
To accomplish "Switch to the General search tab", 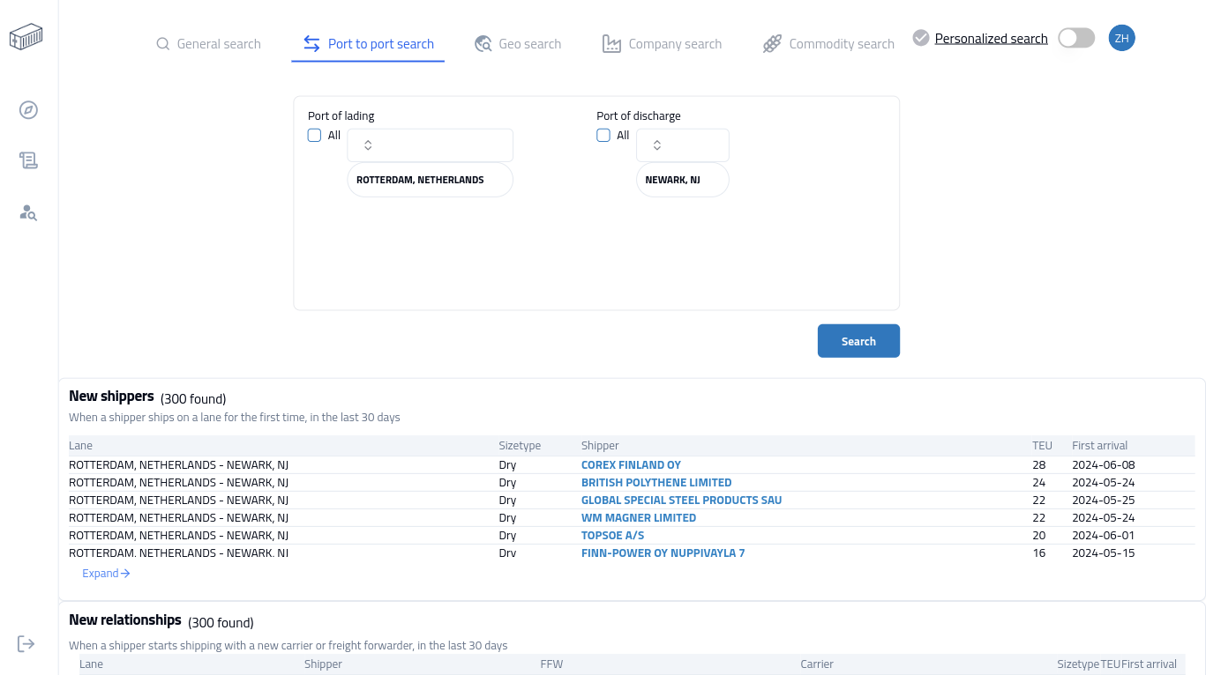I will pyautogui.click(x=208, y=44).
